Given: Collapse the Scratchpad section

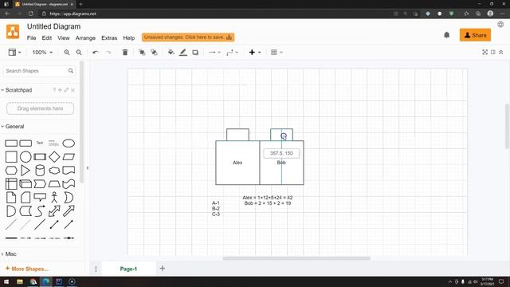Looking at the screenshot, I should (x=16, y=90).
